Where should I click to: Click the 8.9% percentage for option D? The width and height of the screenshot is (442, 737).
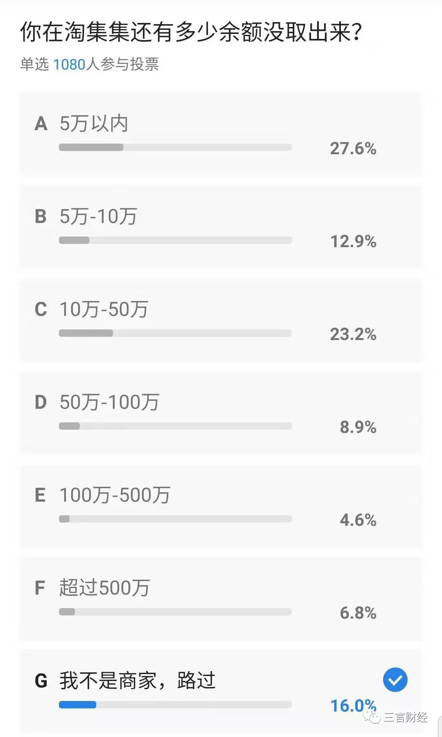[358, 427]
